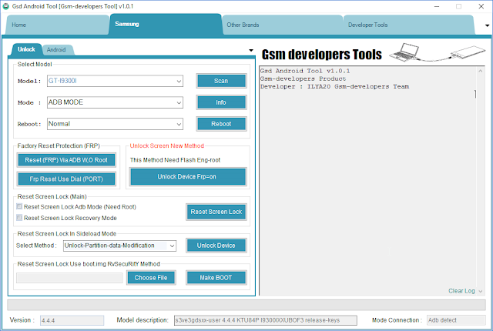493x331 pixels.
Task: Click 'This Method Need Flash Eng-root' text
Action: 175,160
